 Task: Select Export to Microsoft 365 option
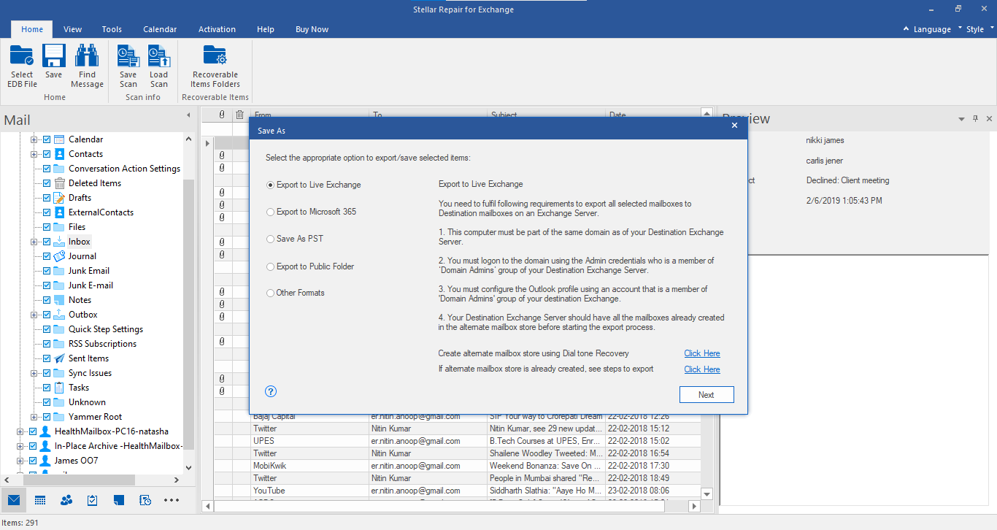click(312, 212)
